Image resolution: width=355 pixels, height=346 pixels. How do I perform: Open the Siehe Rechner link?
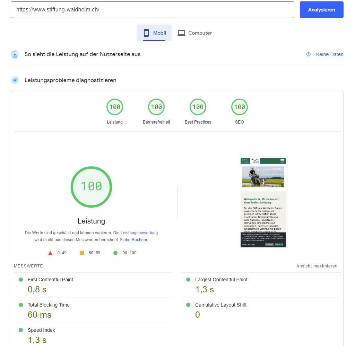pos(133,240)
